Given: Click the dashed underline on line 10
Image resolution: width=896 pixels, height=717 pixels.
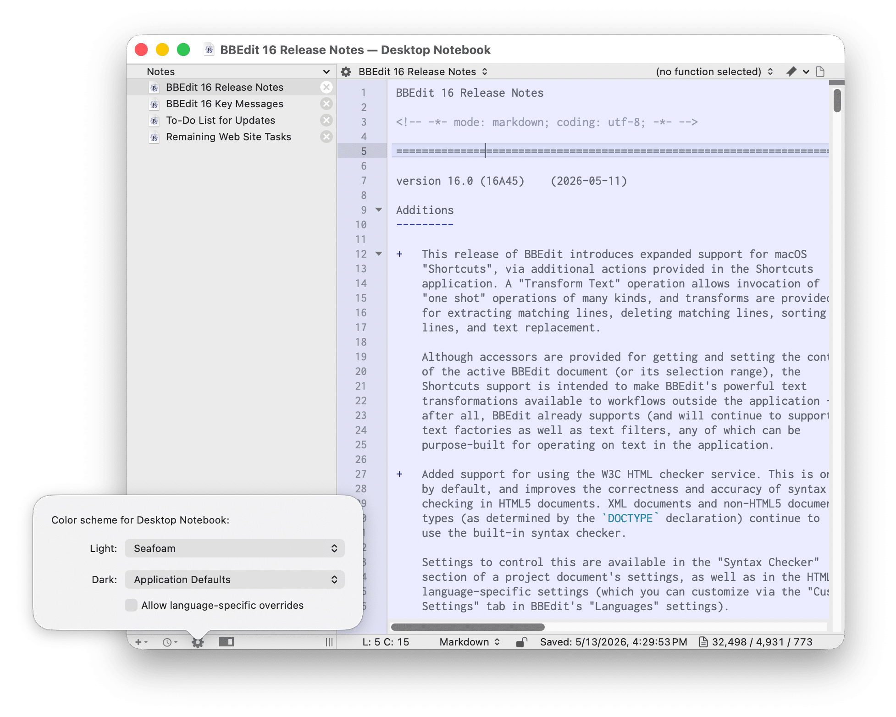Looking at the screenshot, I should pos(425,225).
